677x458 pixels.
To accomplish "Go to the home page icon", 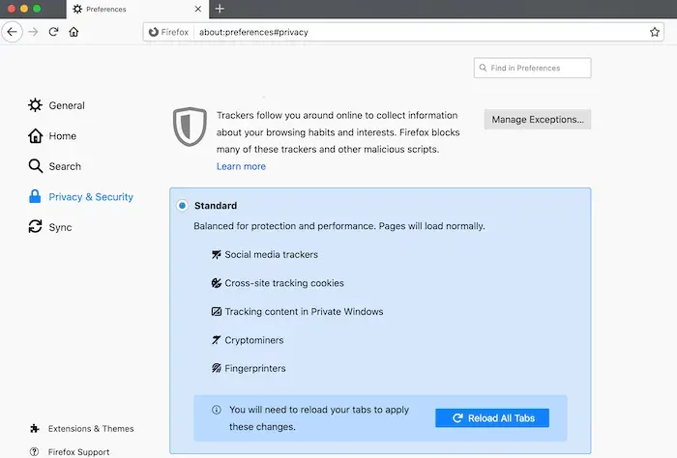I will (74, 32).
